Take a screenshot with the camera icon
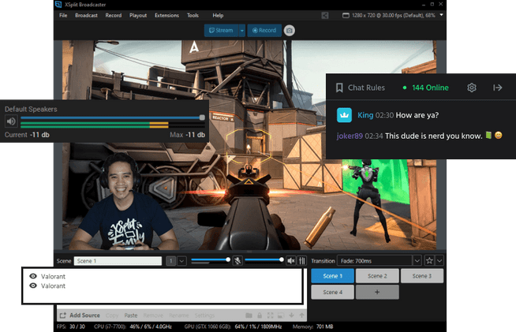This screenshot has height=332, width=516. click(290, 31)
